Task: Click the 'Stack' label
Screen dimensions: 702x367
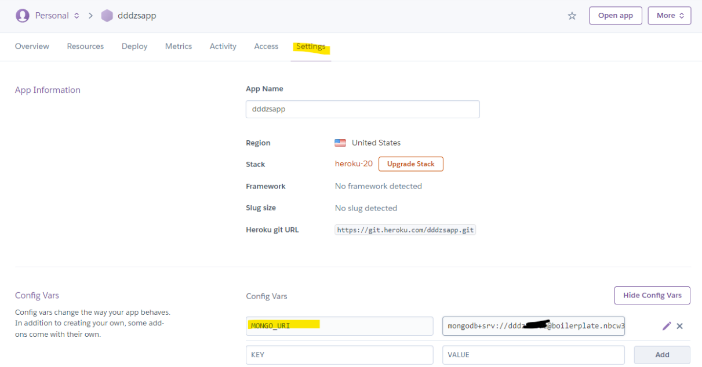Action: 256,164
